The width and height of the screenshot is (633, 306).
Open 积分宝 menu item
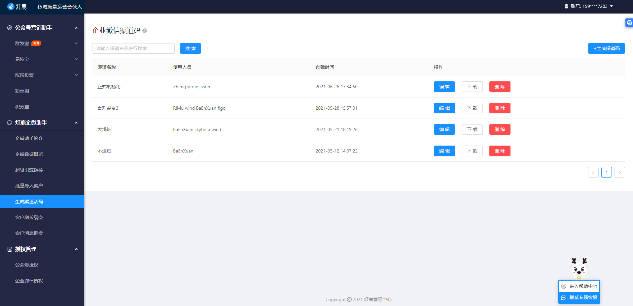pyautogui.click(x=42, y=107)
